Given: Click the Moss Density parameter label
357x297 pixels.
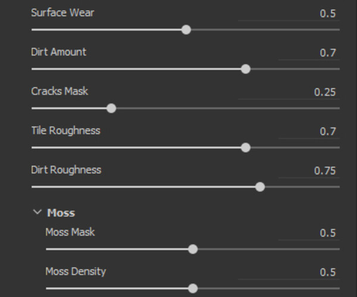Looking at the screenshot, I should [x=76, y=271].
